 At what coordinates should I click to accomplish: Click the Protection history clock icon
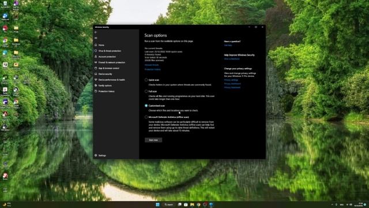coord(96,91)
